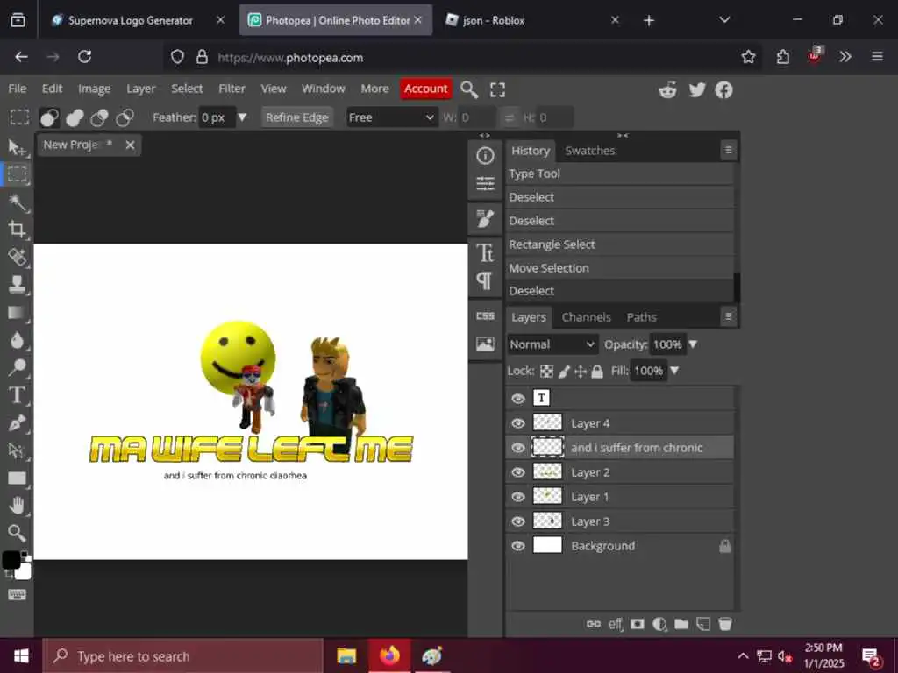The width and height of the screenshot is (898, 673).
Task: Open the Layers panel menu
Action: click(728, 316)
